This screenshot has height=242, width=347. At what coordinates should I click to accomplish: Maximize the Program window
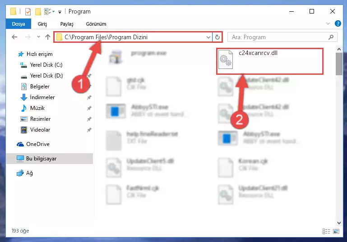pos(312,12)
